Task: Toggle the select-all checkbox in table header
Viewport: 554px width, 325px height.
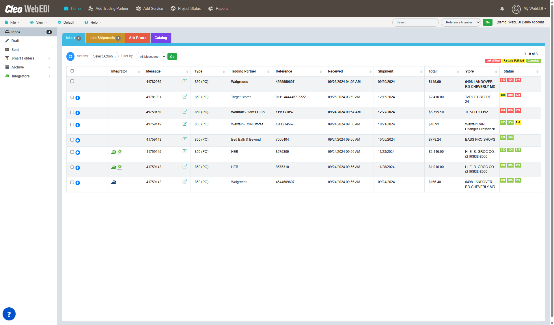Action: click(x=72, y=71)
